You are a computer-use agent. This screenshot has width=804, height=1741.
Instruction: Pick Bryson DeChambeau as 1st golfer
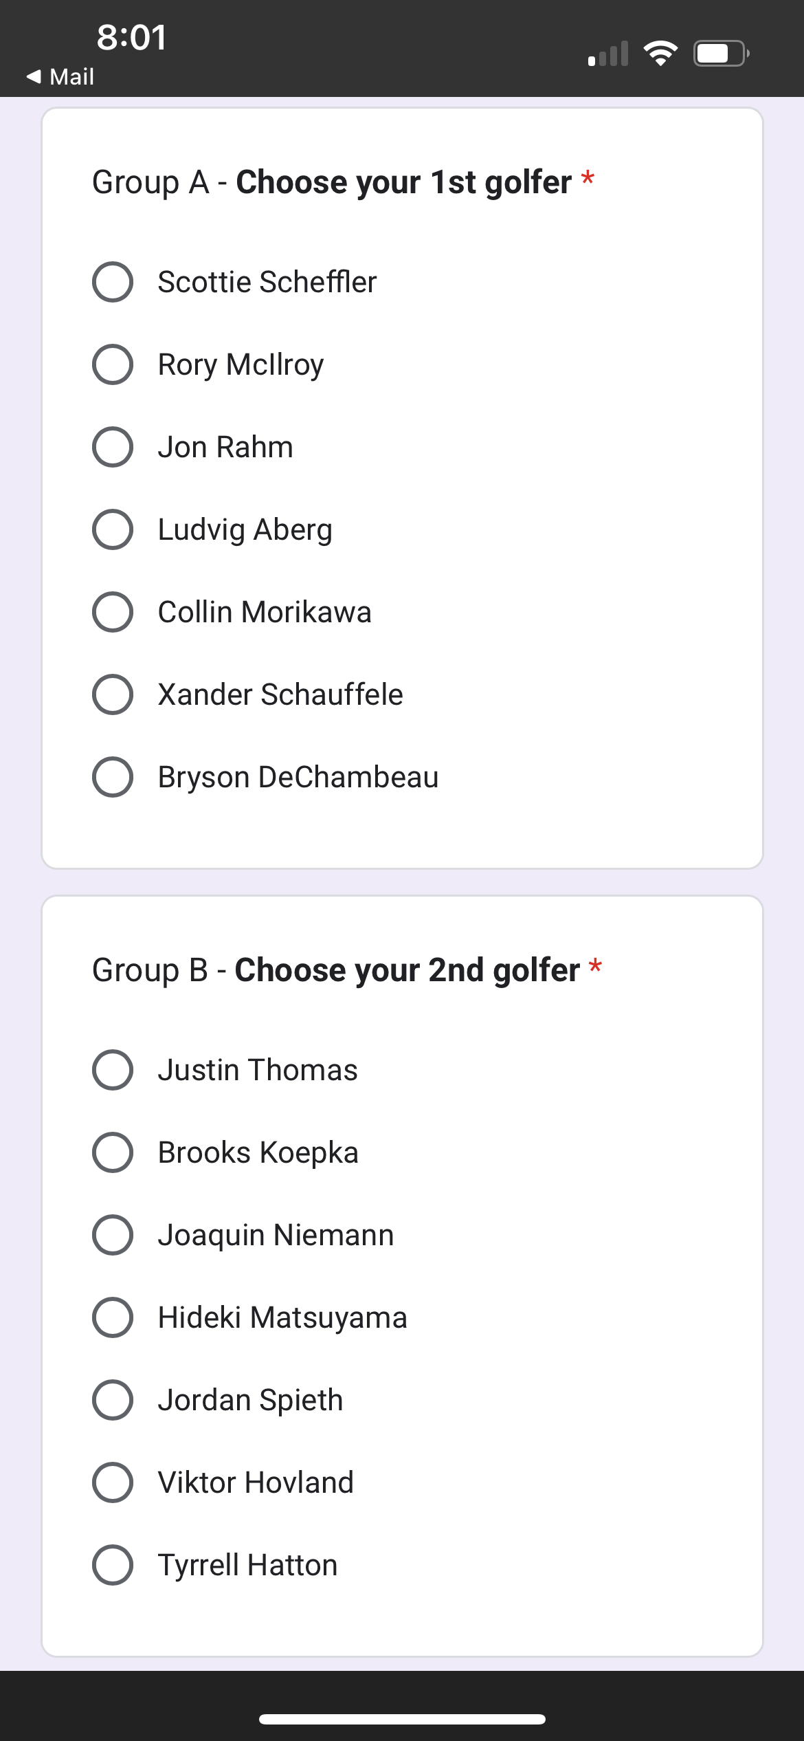[113, 777]
